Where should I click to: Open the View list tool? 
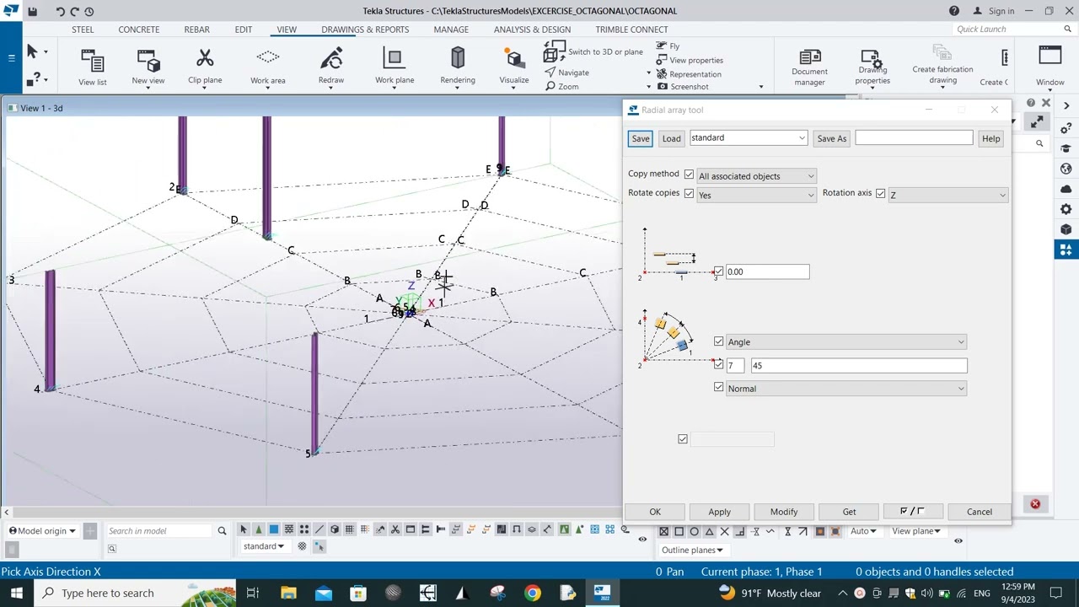click(92, 67)
